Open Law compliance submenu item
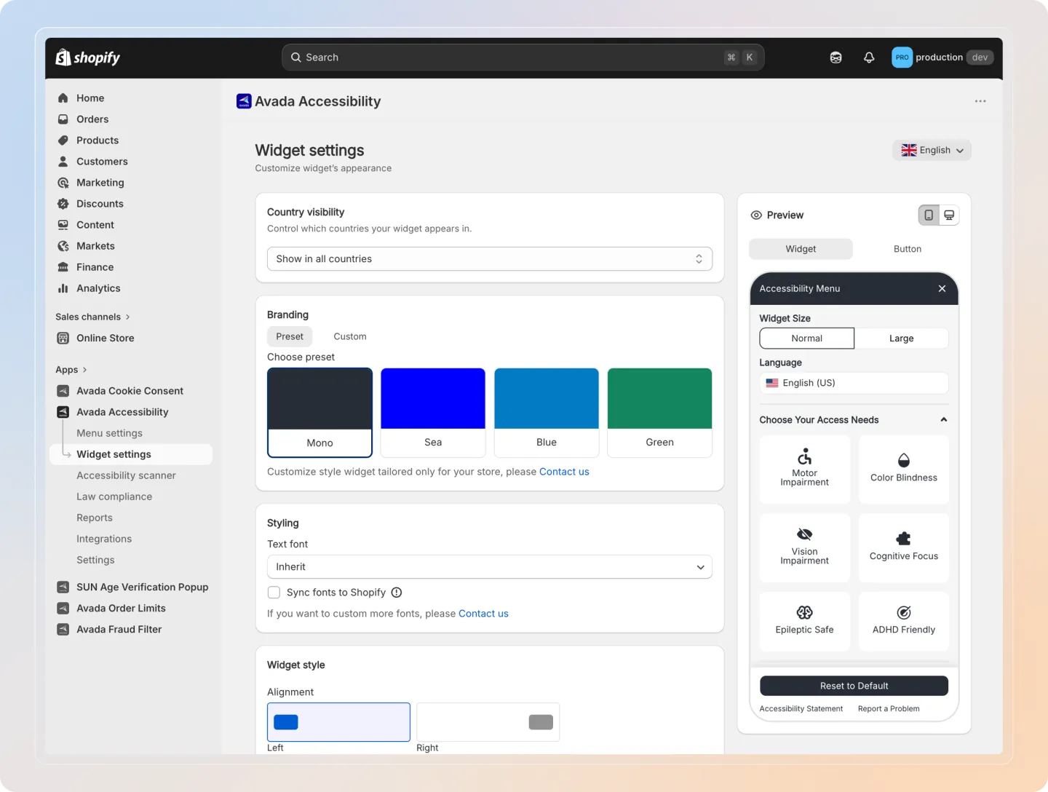Screen dimensions: 1048x792 114,496
